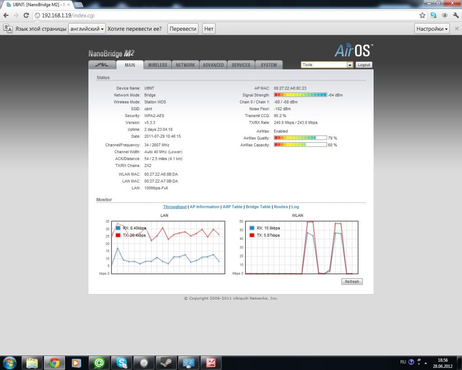Open the ARP Table link
This screenshot has width=462, height=370.
pyautogui.click(x=232, y=207)
